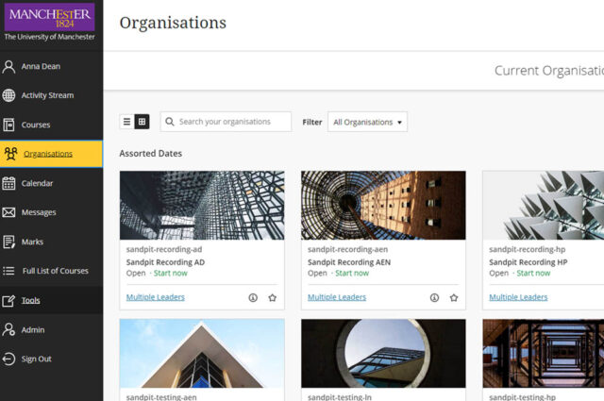Click the Assorted Dates heading
This screenshot has height=401, width=604.
151,153
